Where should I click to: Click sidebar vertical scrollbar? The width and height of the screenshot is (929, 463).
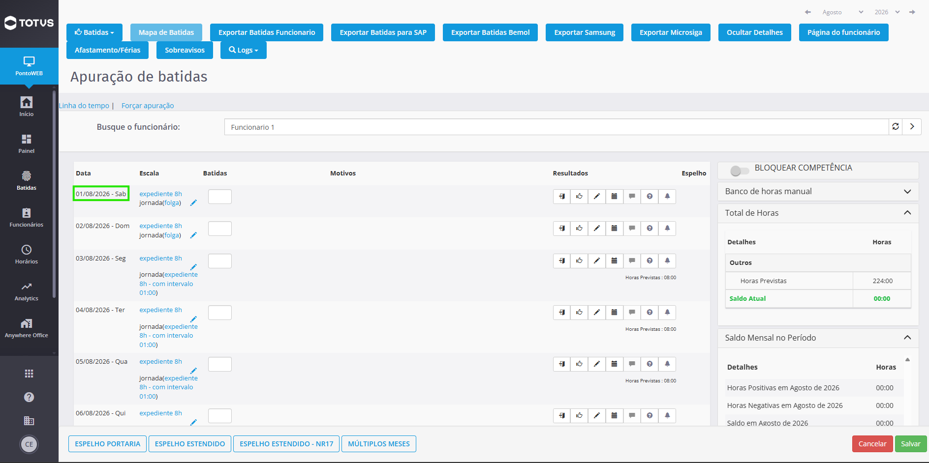54,194
